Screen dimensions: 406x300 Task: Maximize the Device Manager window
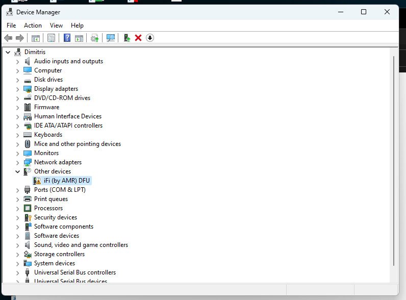tap(364, 12)
